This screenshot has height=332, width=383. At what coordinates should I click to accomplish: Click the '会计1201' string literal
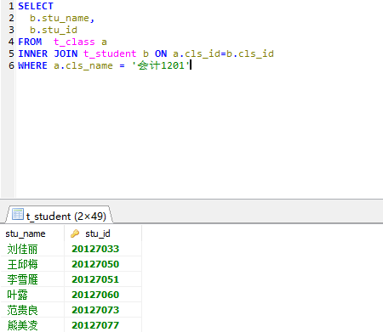161,65
